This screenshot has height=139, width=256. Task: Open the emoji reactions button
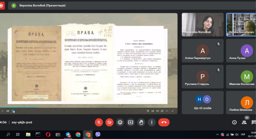coord(120,122)
